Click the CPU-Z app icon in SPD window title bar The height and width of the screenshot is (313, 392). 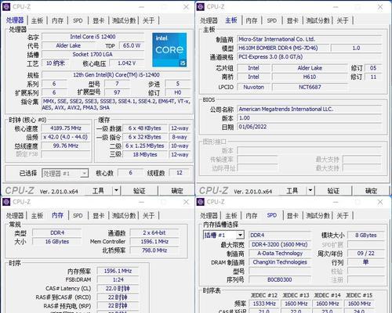click(x=201, y=202)
